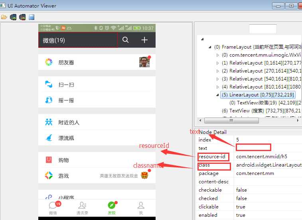Click the index value 5

pyautogui.click(x=237, y=140)
